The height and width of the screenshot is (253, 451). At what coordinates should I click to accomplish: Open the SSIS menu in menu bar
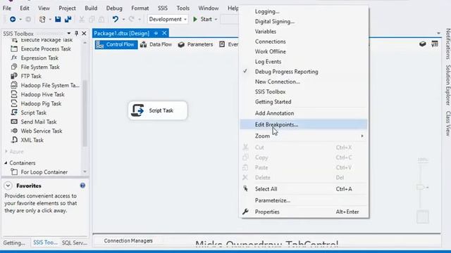pyautogui.click(x=163, y=8)
